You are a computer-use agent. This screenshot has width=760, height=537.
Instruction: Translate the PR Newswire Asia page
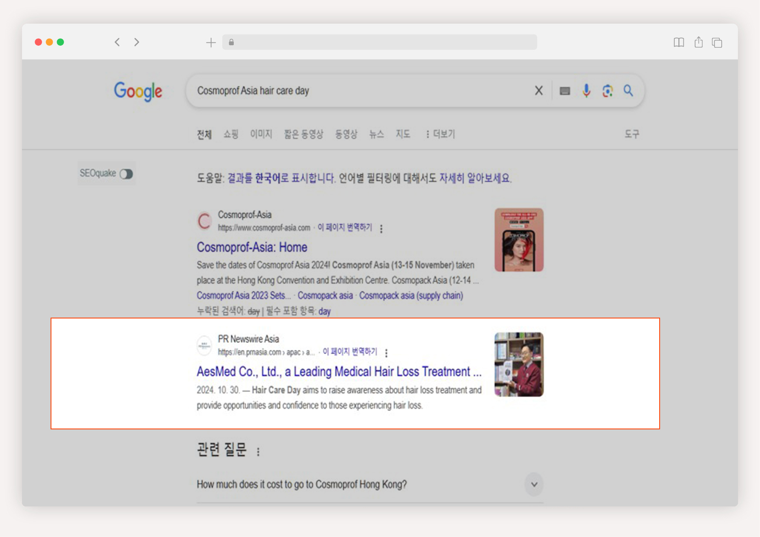click(350, 351)
